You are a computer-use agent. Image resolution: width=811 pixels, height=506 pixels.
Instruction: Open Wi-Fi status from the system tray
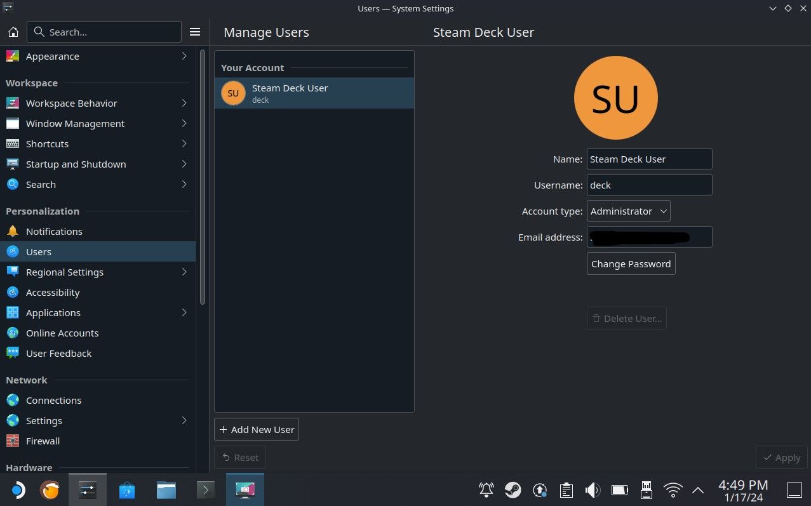pyautogui.click(x=672, y=489)
